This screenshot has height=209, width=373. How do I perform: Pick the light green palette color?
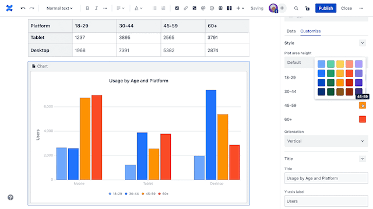click(330, 64)
